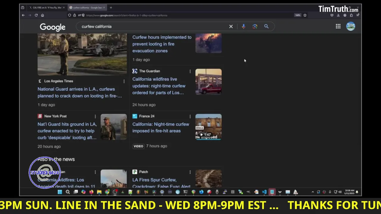Click the Firefox address bar URL
381x214 pixels.
pos(127,15)
